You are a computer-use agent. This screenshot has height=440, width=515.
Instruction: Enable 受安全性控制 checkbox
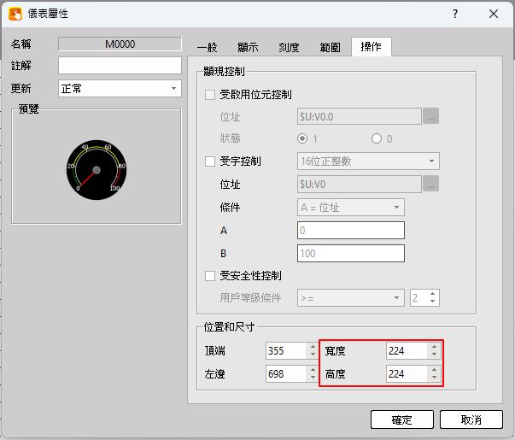[x=211, y=276]
